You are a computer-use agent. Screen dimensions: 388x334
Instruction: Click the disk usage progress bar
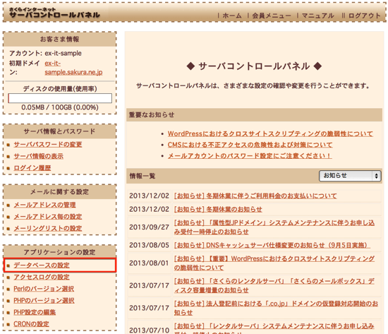(x=60, y=98)
